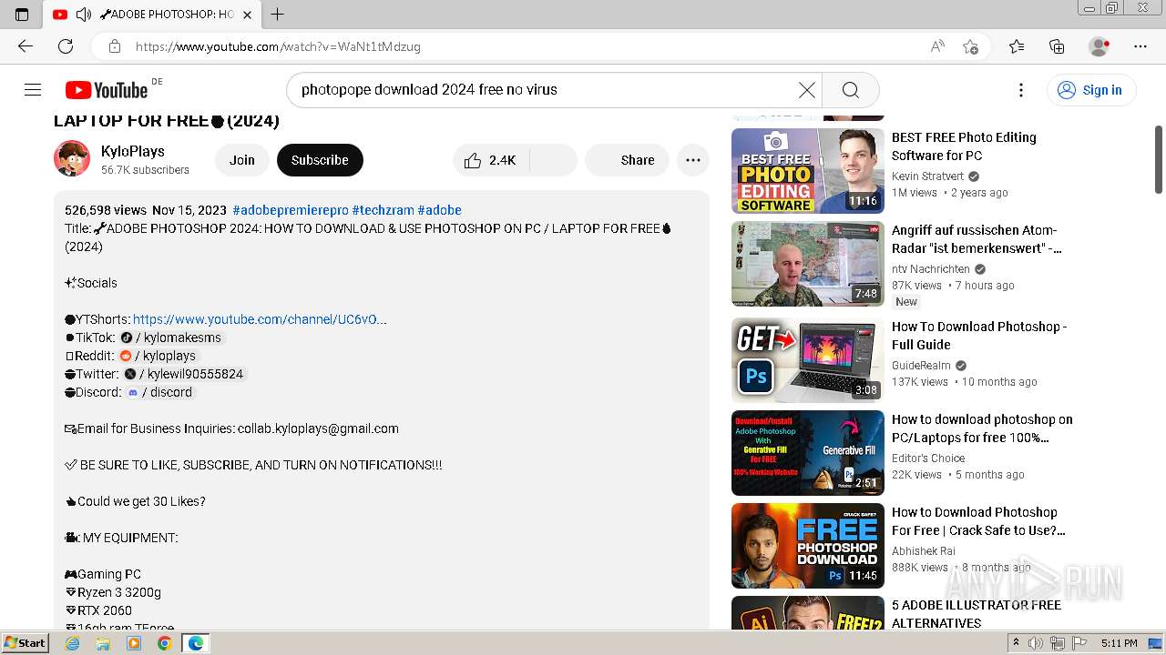Screen dimensions: 1166x655
Task: Open more actions menu beside Share
Action: pos(693,160)
